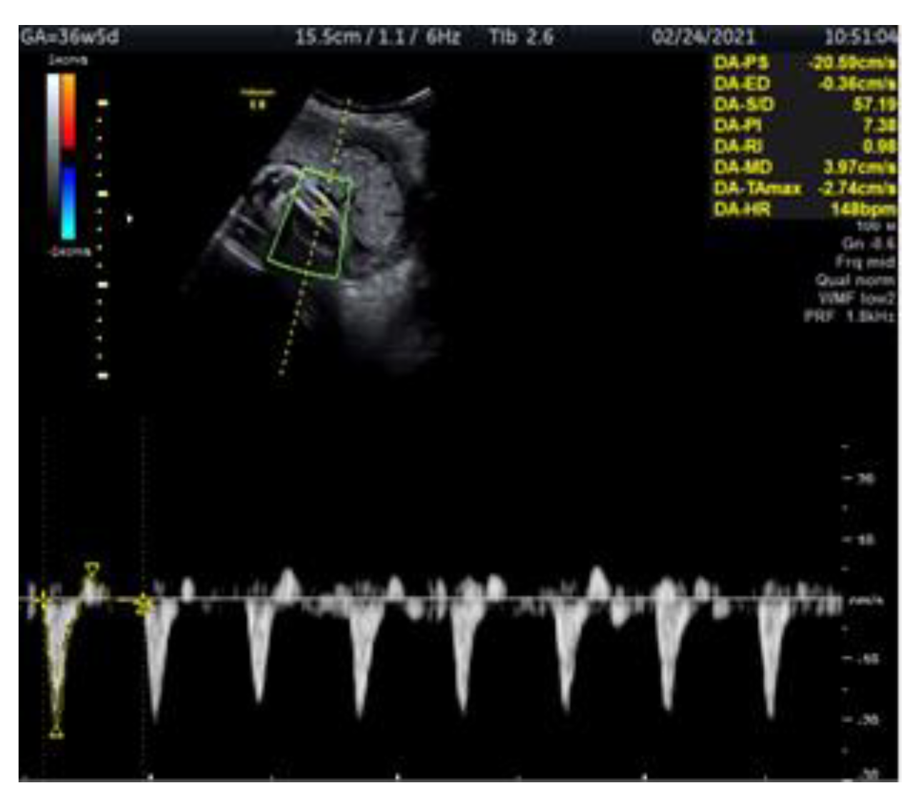Viewport: 923px width, 808px height.
Task: Select the DA-ED measurement label
Action: pos(742,84)
